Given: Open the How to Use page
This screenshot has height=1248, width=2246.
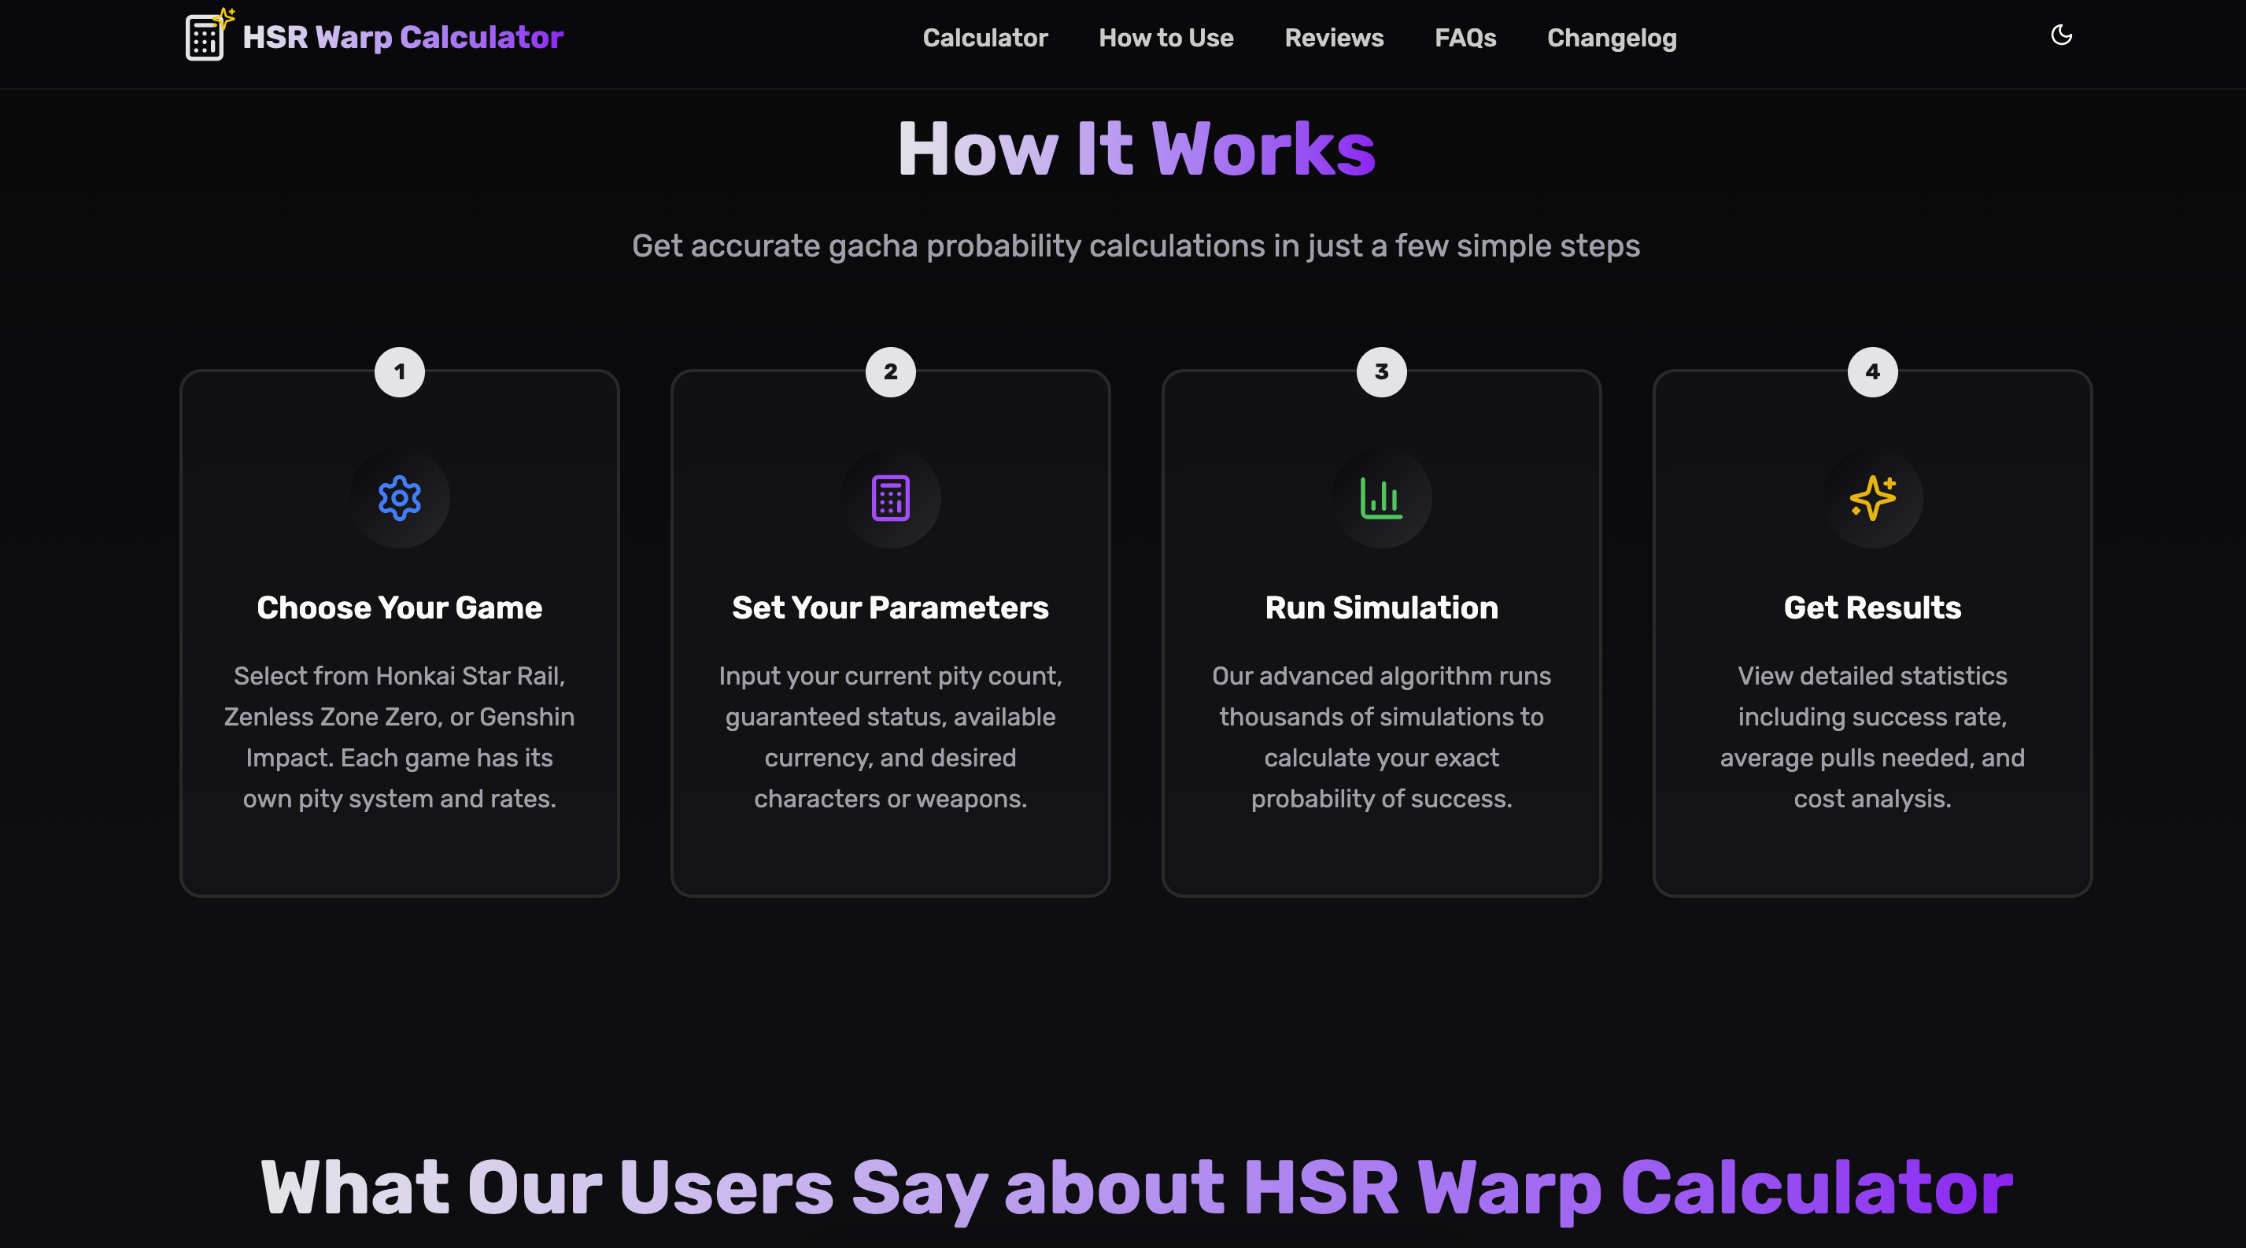Looking at the screenshot, I should pos(1166,38).
